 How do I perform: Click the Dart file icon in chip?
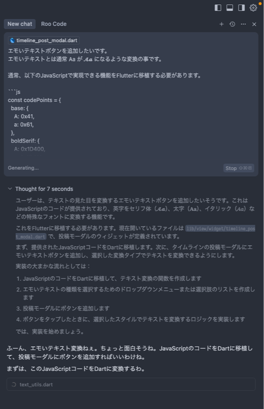point(12,41)
